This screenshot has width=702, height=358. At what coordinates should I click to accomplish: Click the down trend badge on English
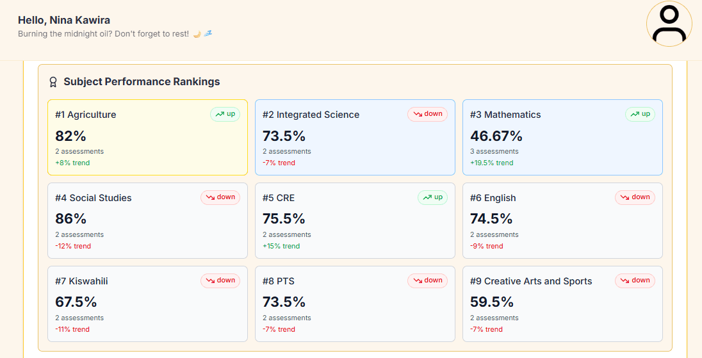click(635, 197)
